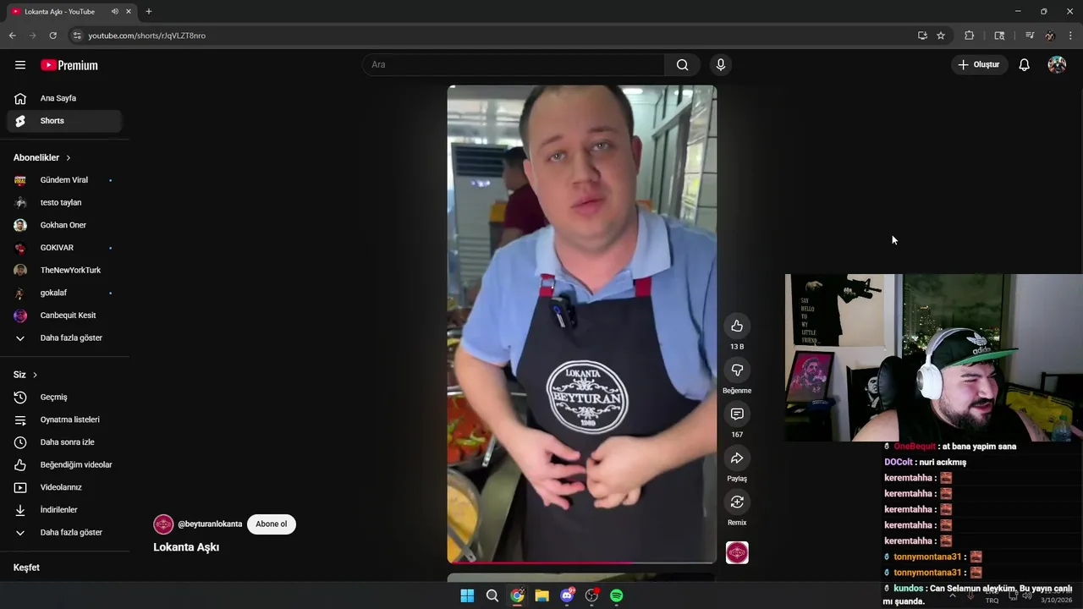Screen dimensions: 1083x609
Task: Like the Short with thumbs up
Action: (x=737, y=326)
